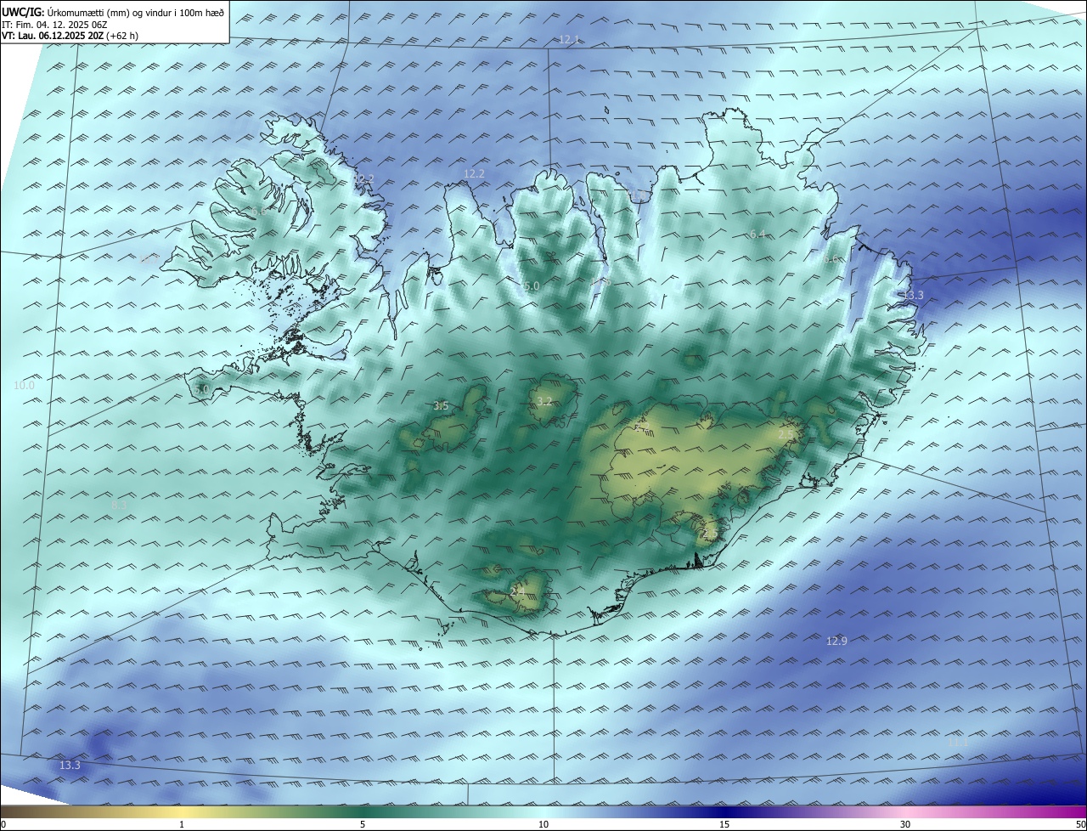The width and height of the screenshot is (1087, 831).
Task: Click the 30 tick on color scale
Action: 905,824
